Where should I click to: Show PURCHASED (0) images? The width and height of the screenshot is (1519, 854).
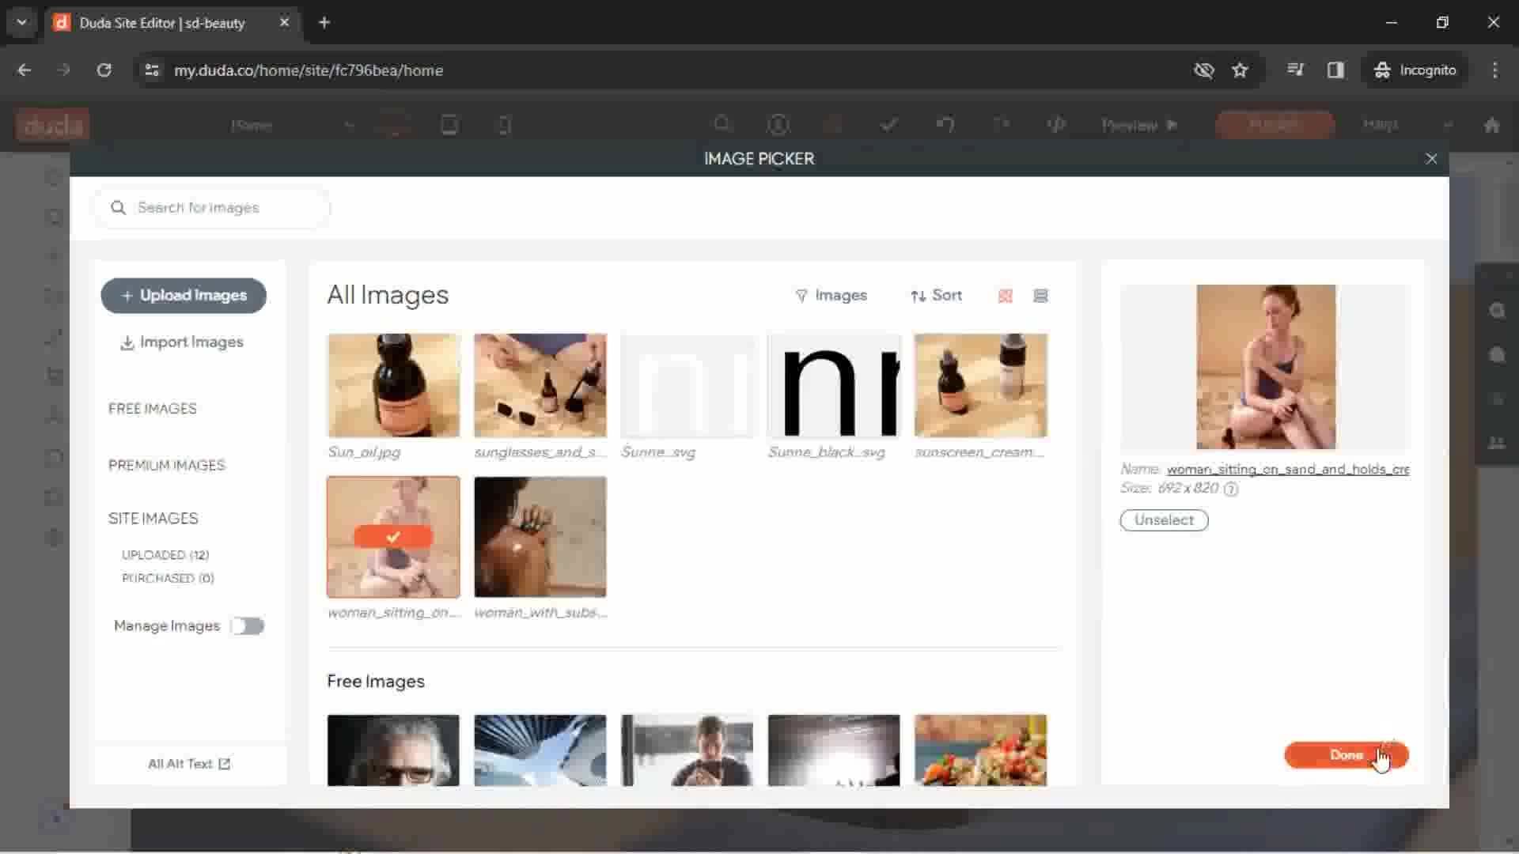point(168,578)
